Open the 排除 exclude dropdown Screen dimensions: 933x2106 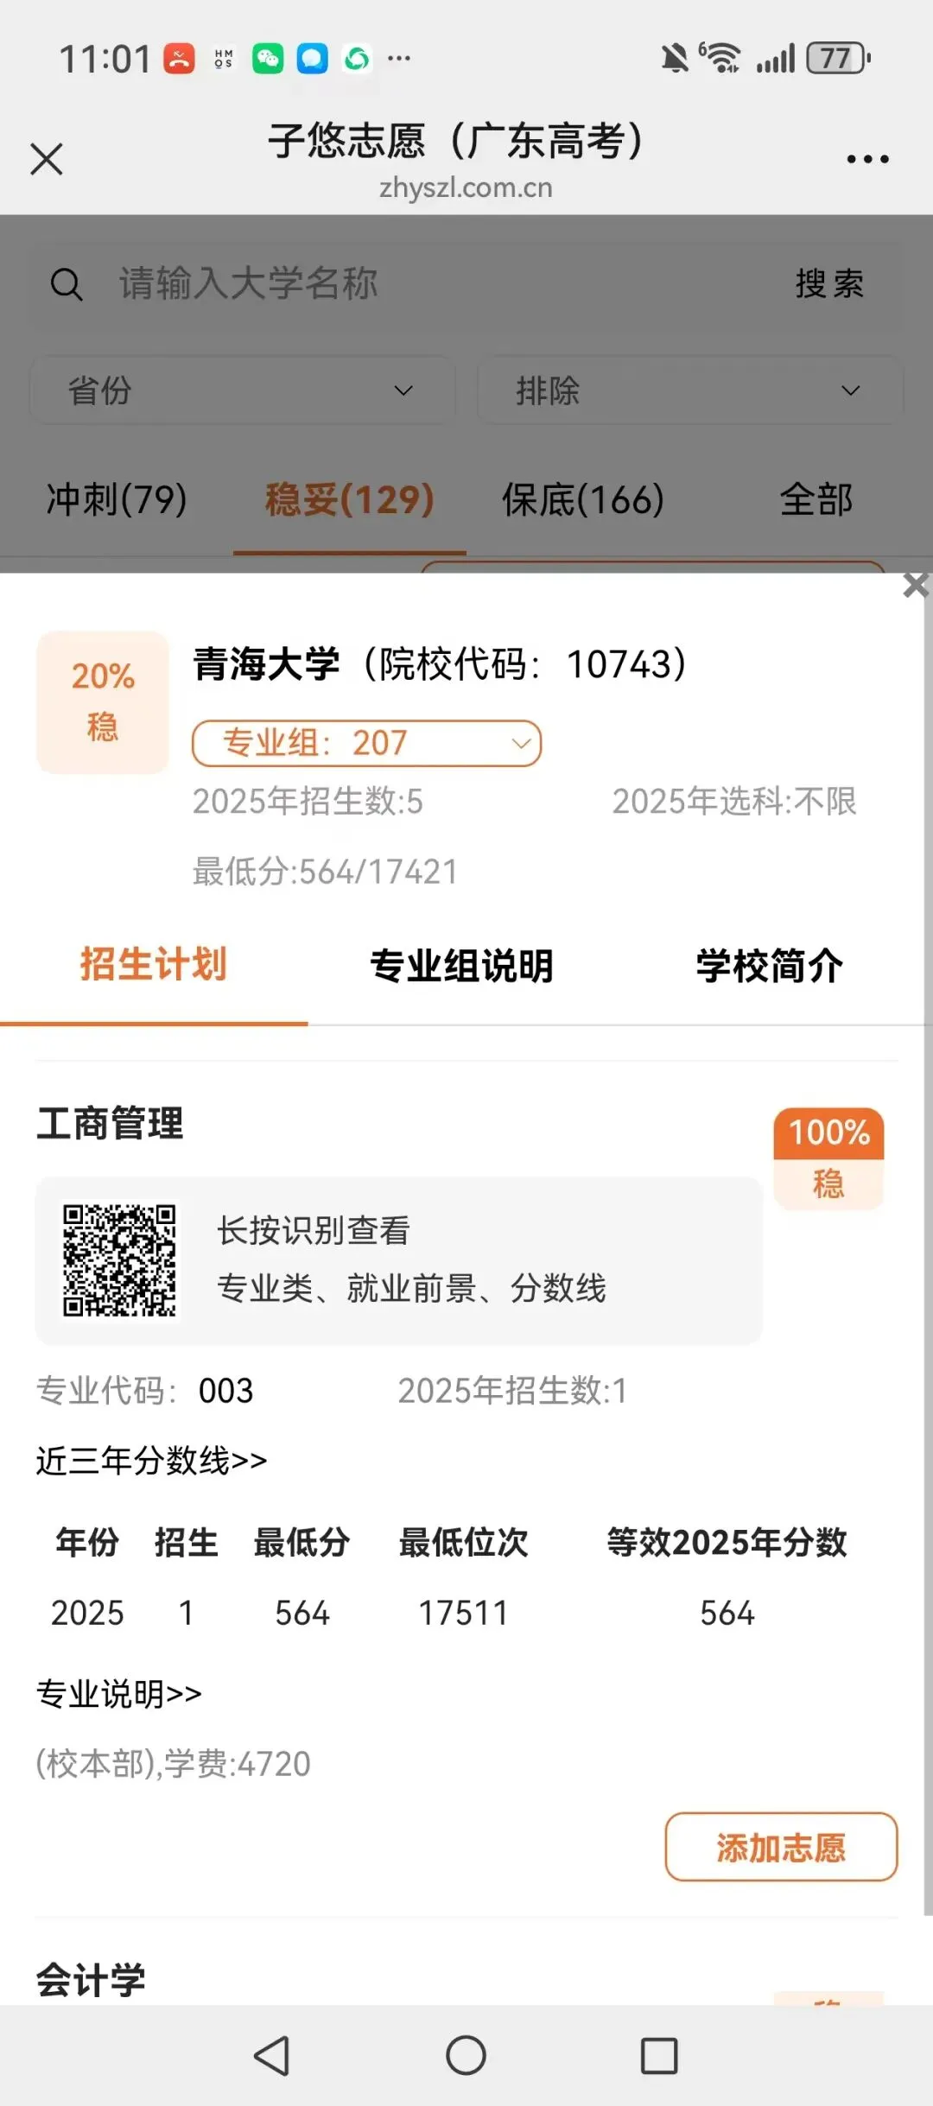point(689,390)
